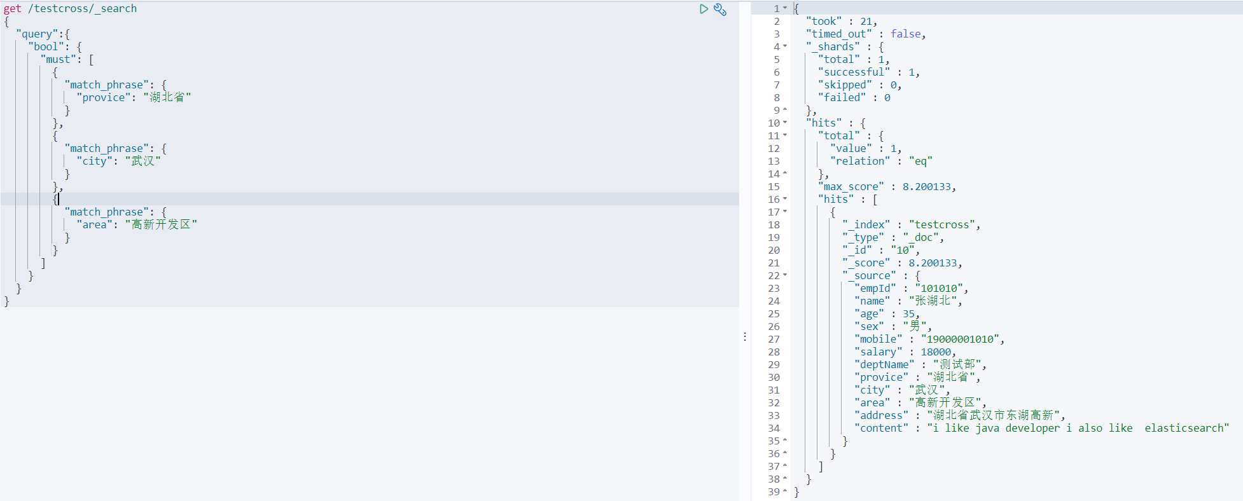Click the query value "武汉"
1243x501 pixels.
[x=142, y=161]
